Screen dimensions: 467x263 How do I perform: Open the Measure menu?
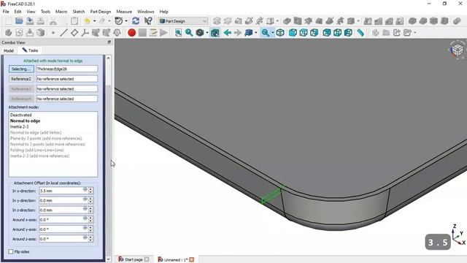pos(124,12)
